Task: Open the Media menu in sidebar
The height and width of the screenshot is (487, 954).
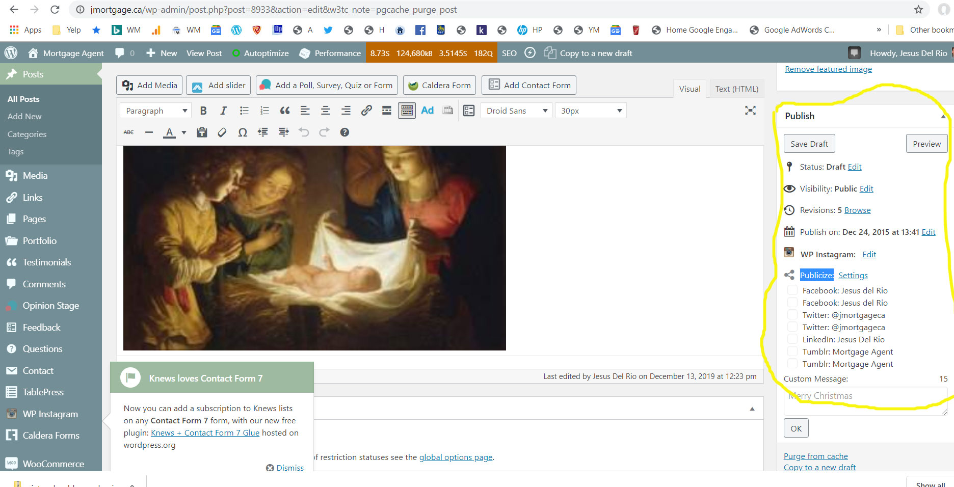Action: 35,175
